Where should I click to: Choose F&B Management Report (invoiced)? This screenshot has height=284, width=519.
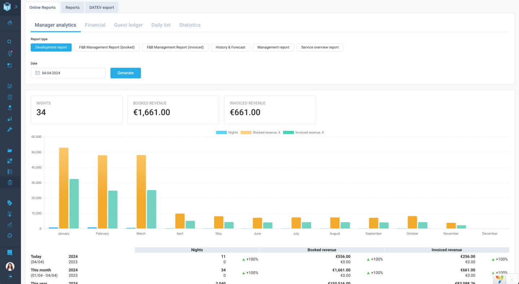click(x=175, y=47)
